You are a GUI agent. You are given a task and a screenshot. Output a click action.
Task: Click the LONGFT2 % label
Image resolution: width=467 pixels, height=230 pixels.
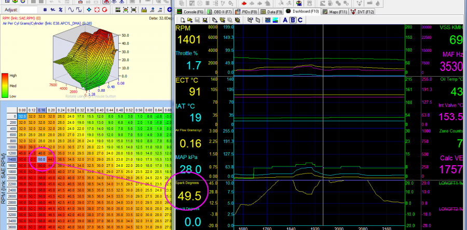point(451,209)
